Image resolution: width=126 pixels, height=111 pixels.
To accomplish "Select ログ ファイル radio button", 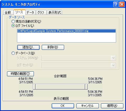I will [x=13, y=26].
